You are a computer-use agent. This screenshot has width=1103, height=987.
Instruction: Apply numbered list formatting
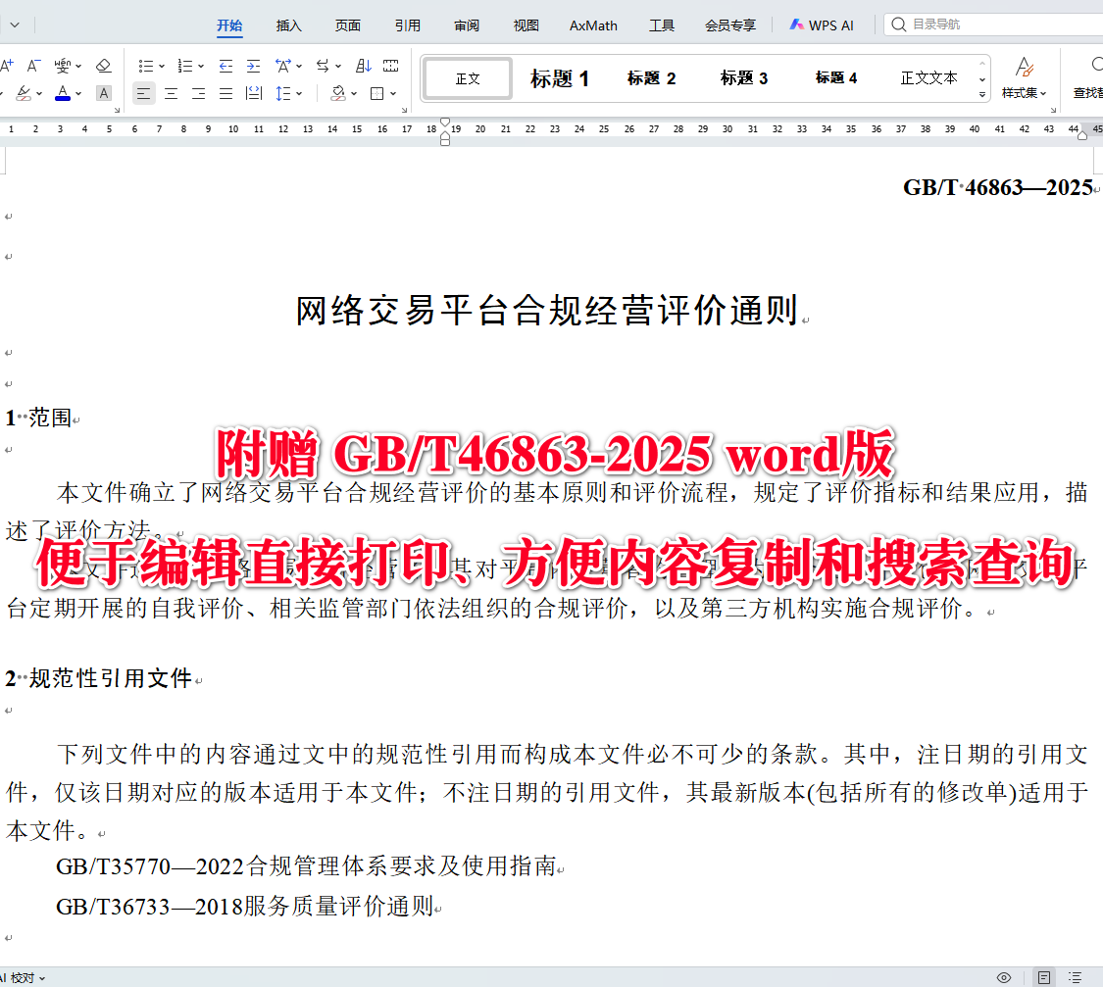185,66
